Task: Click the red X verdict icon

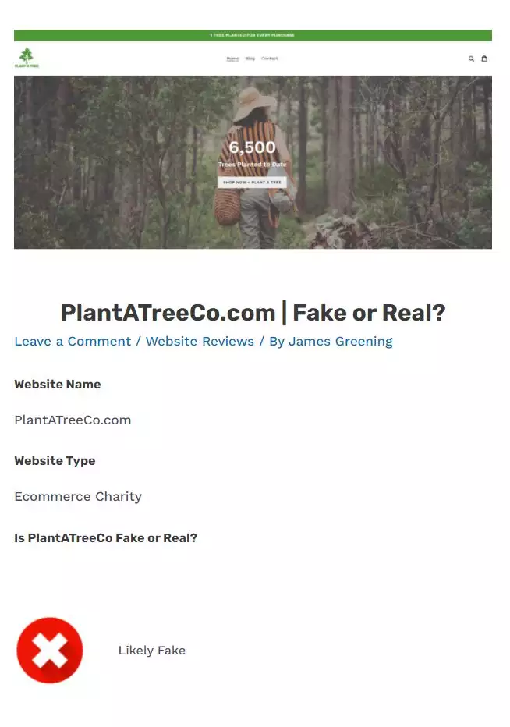Action: (50, 650)
